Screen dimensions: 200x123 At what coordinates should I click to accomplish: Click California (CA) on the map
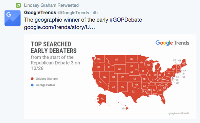(100, 82)
